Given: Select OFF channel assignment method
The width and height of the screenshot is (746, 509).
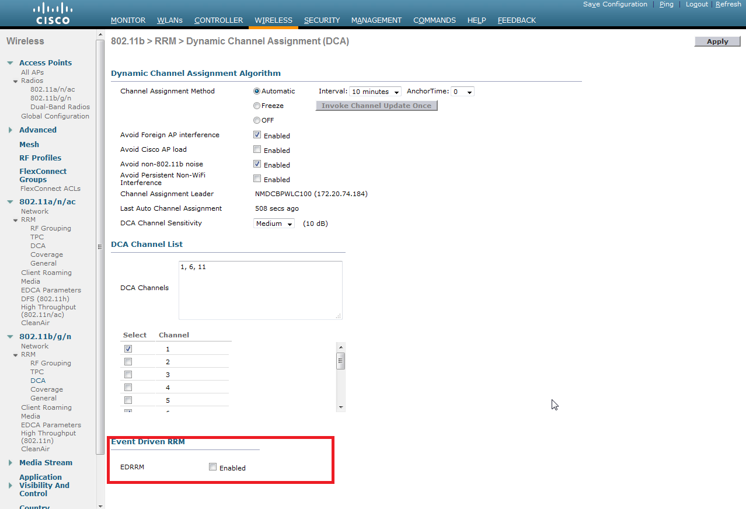Looking at the screenshot, I should point(257,120).
